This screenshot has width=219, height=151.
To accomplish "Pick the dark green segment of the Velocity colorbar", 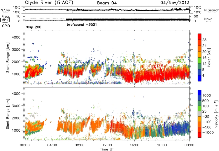I will (x=200, y=103).
